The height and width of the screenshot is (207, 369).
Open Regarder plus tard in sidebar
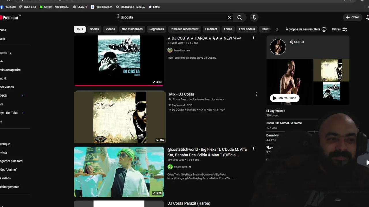[11, 161]
